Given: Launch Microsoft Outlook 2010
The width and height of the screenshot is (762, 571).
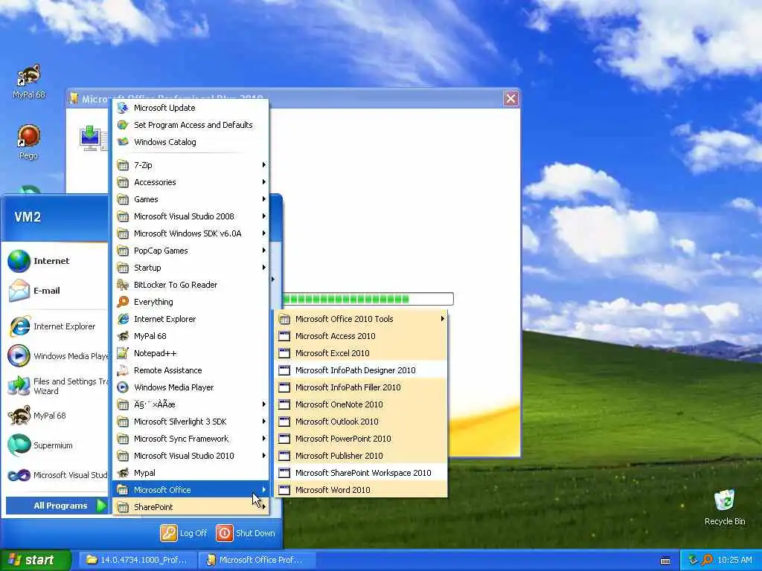Looking at the screenshot, I should [x=361, y=422].
